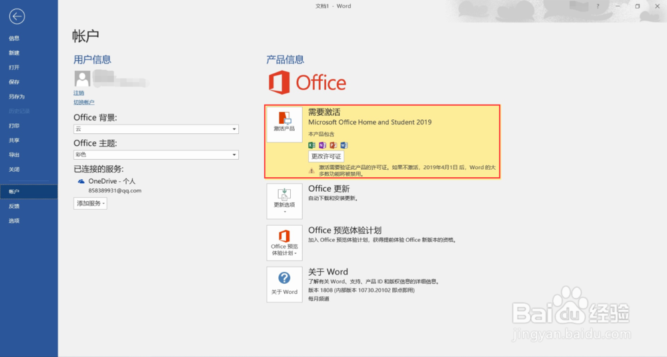The image size is (667, 357).
Task: Click the Word icon in product list
Action: coord(344,145)
